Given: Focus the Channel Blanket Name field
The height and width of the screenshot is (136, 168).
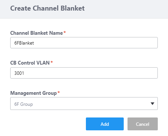Looking at the screenshot, I should coord(84,43).
